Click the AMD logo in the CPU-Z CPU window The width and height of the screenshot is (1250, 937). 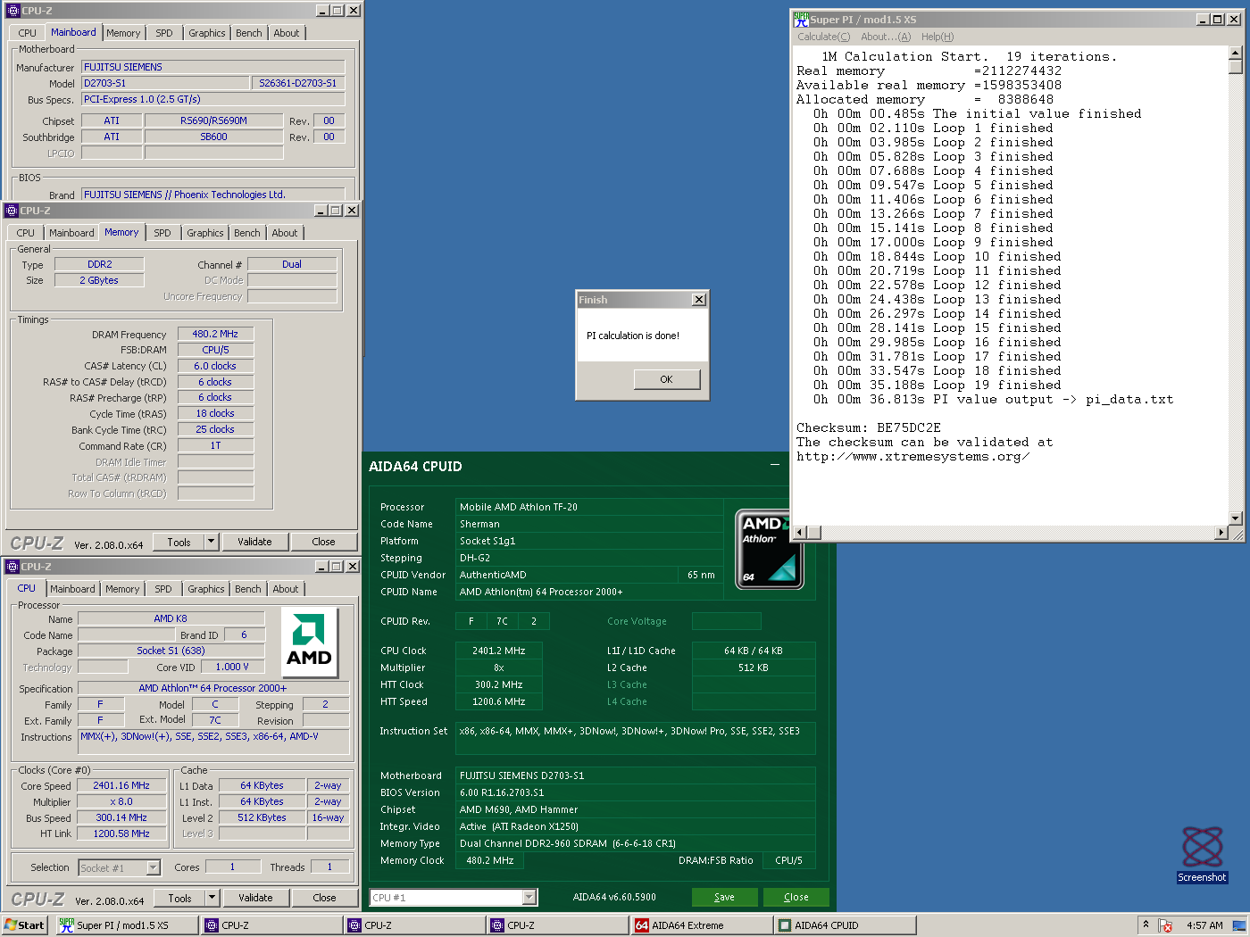(309, 643)
